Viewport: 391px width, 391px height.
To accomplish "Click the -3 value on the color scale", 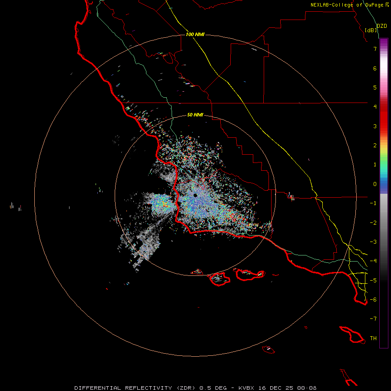I will point(373,242).
